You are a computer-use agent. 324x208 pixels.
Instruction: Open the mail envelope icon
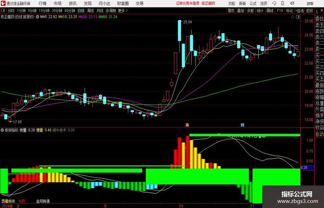pyautogui.click(x=292, y=3)
